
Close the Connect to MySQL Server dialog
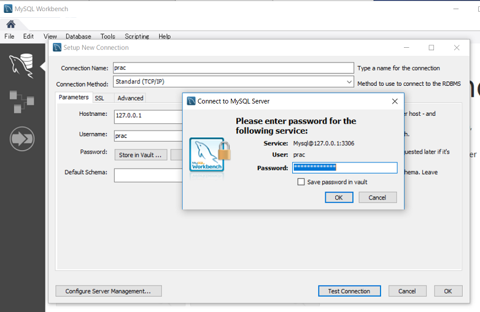[x=395, y=101]
